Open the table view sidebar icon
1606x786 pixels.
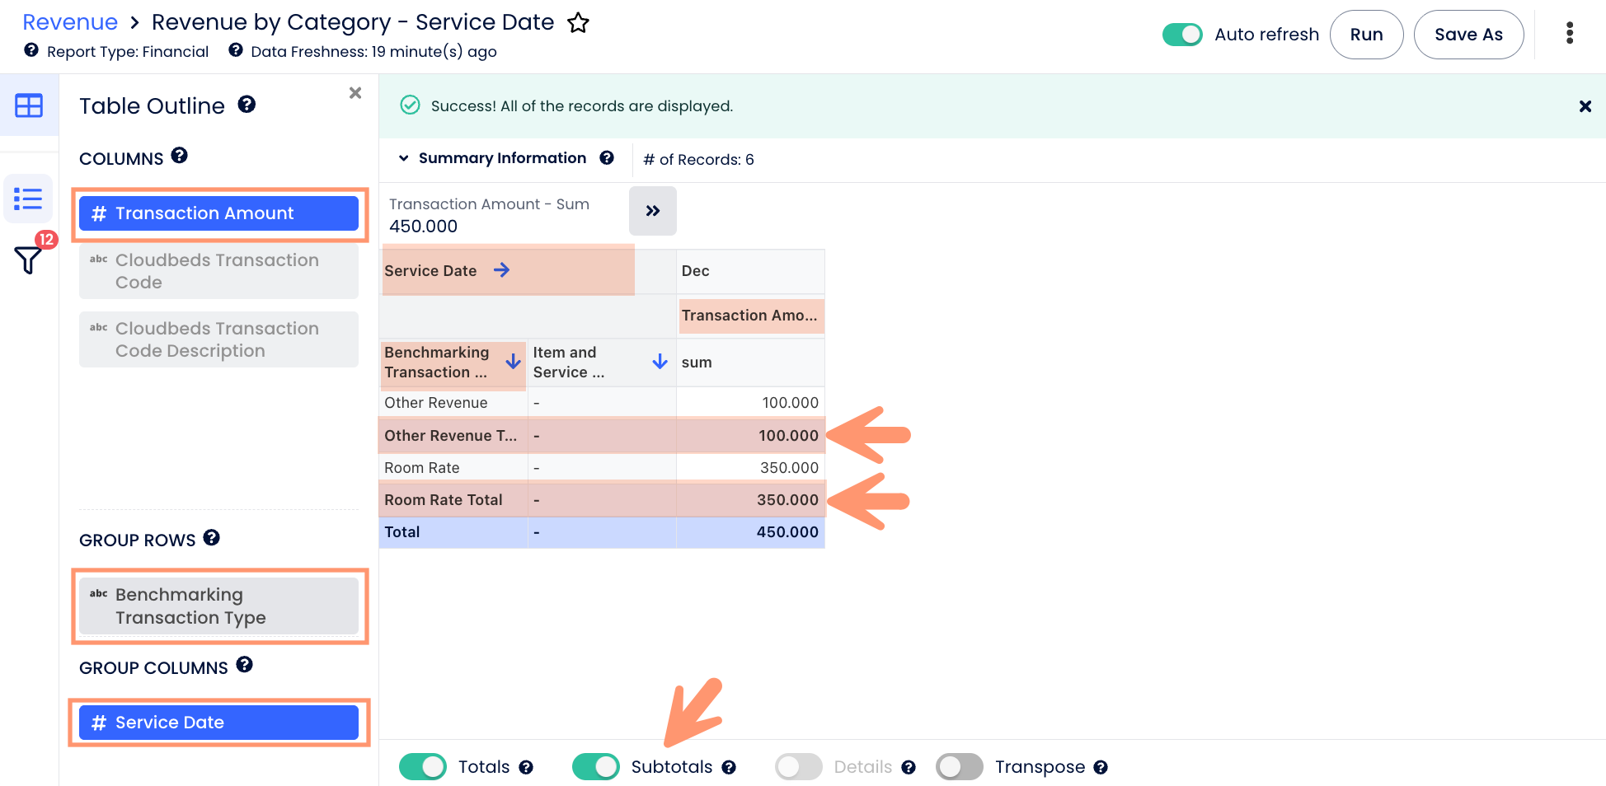(29, 105)
